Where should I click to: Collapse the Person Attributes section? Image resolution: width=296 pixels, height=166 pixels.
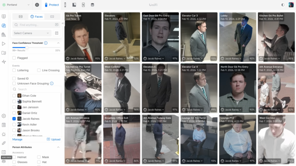pyautogui.click(x=58, y=147)
